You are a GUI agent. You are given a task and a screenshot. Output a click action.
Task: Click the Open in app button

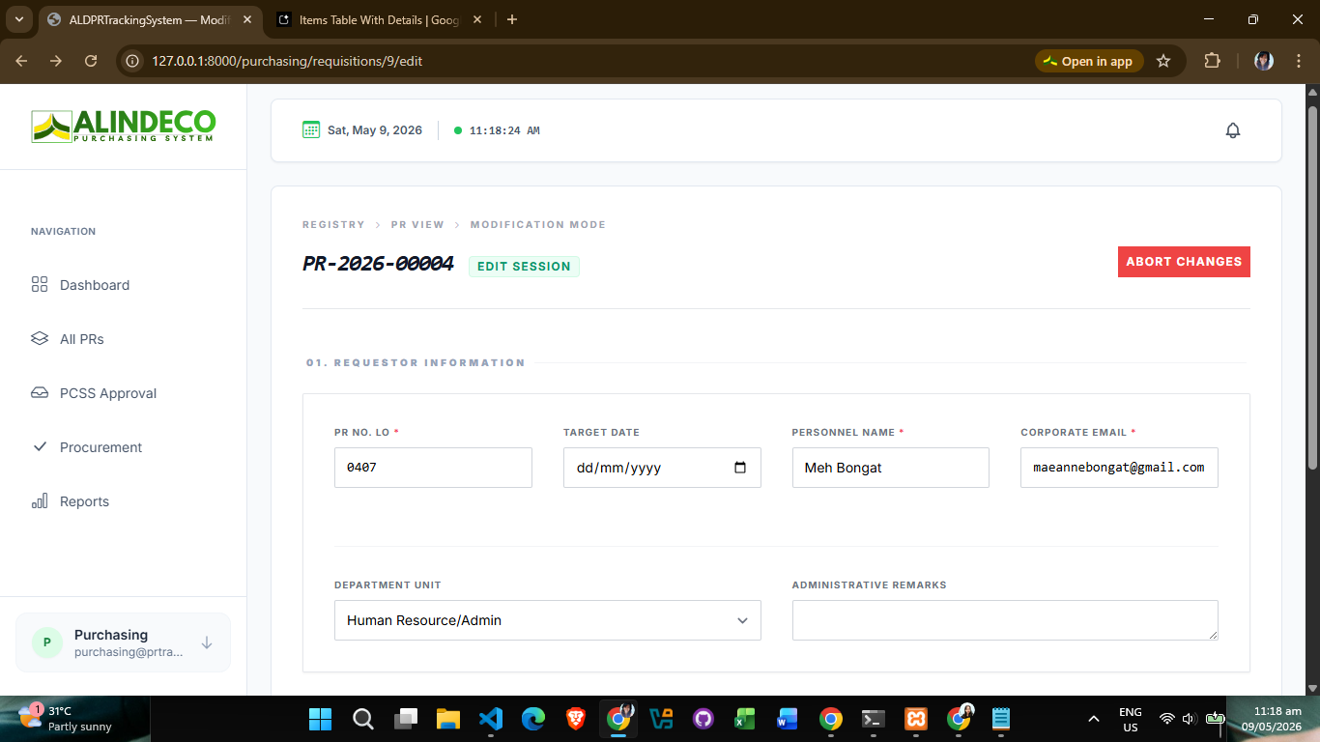coord(1089,61)
